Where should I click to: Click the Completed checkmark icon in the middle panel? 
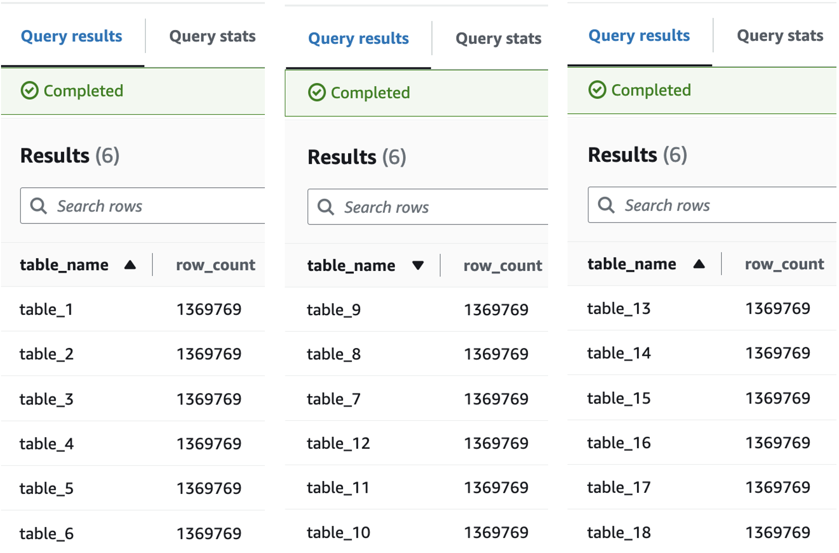tap(317, 93)
